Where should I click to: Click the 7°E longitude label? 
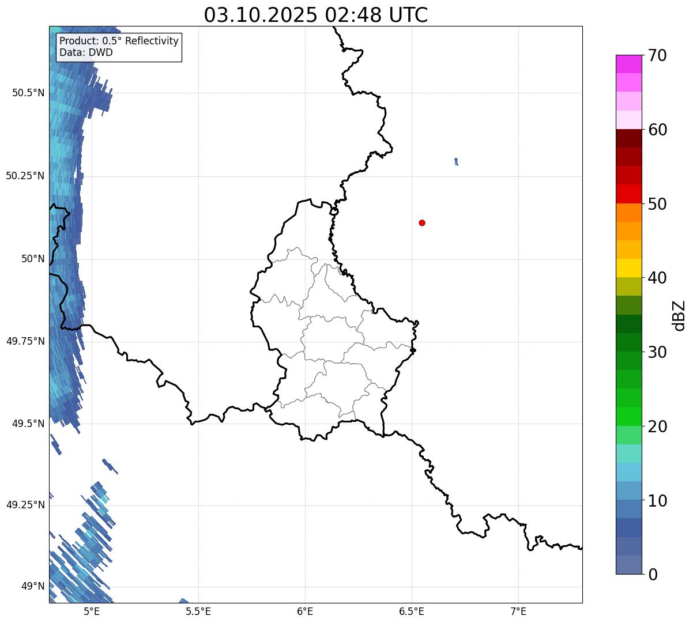(518, 611)
